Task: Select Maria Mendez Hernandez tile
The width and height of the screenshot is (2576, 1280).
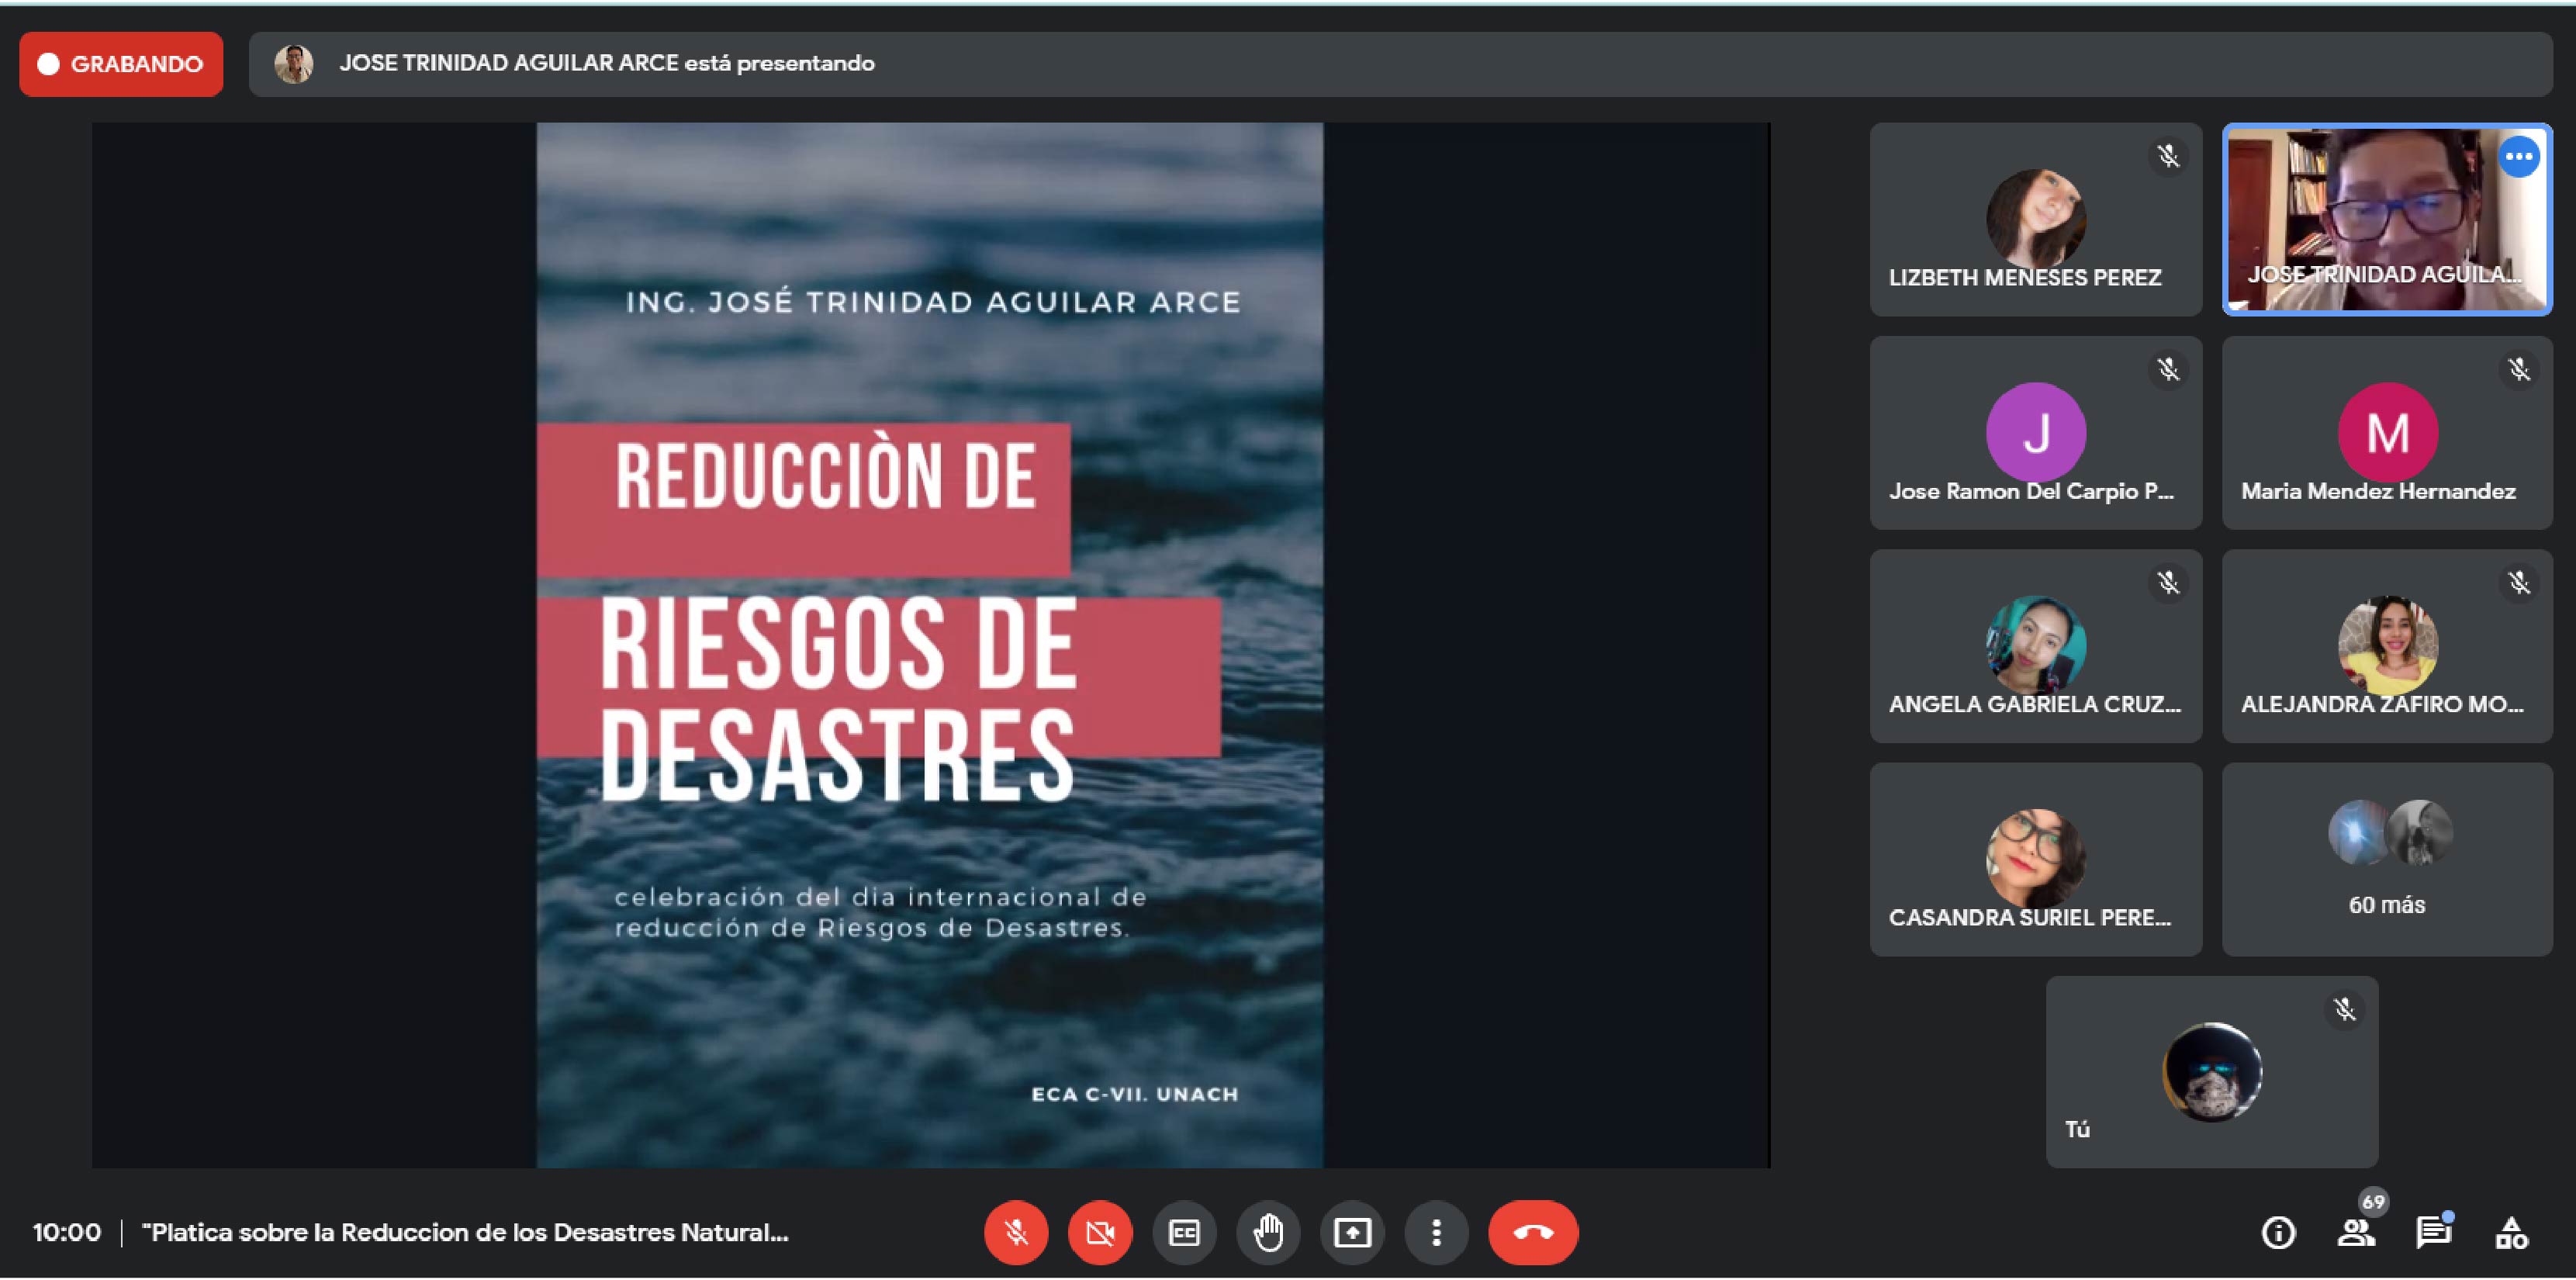Action: [2387, 432]
